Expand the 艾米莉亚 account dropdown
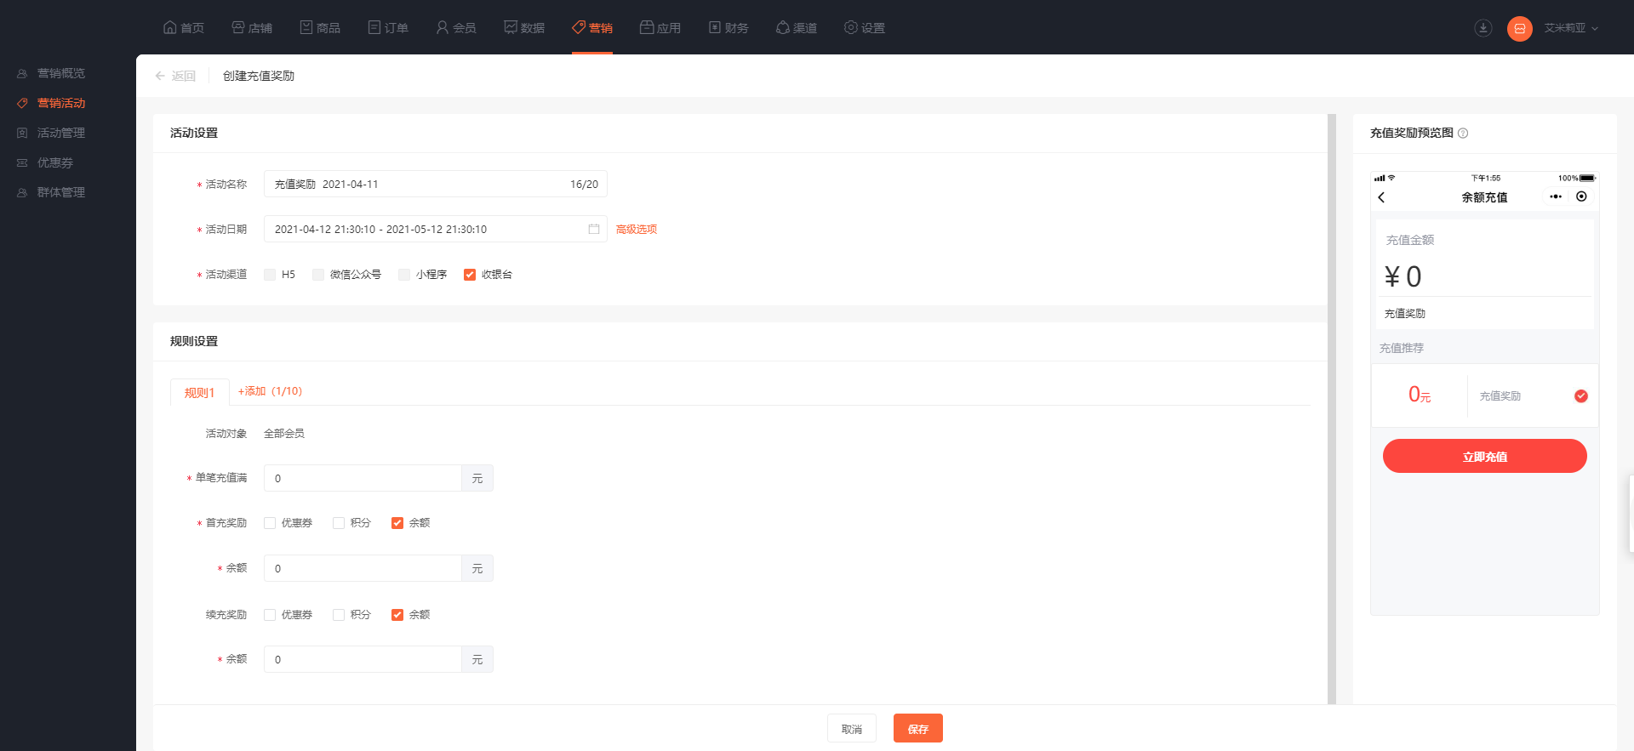 (1571, 28)
